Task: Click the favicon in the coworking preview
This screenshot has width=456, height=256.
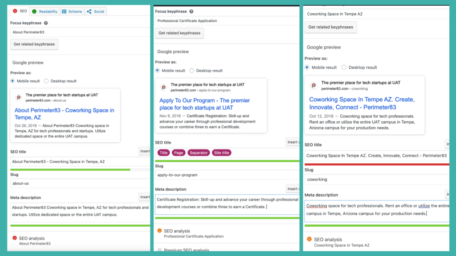Action: point(313,85)
